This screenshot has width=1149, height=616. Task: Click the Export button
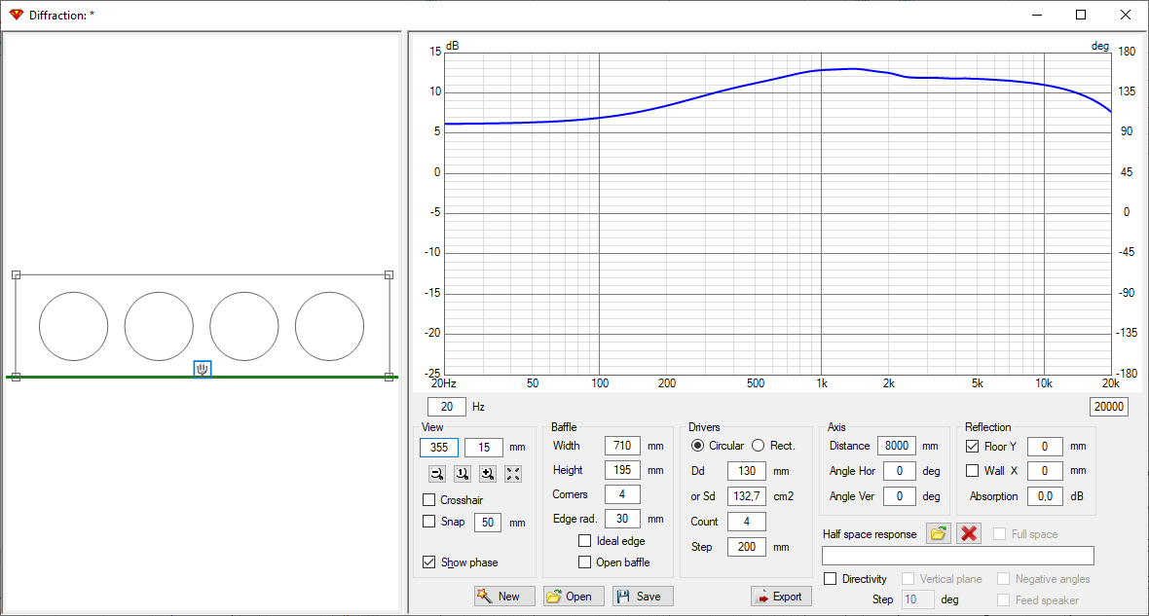pyautogui.click(x=781, y=597)
